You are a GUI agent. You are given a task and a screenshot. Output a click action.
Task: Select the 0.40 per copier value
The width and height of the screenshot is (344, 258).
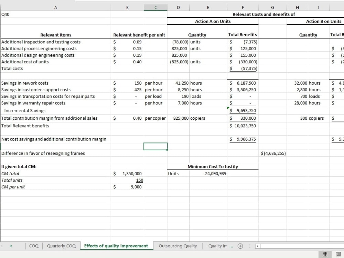(x=127, y=118)
